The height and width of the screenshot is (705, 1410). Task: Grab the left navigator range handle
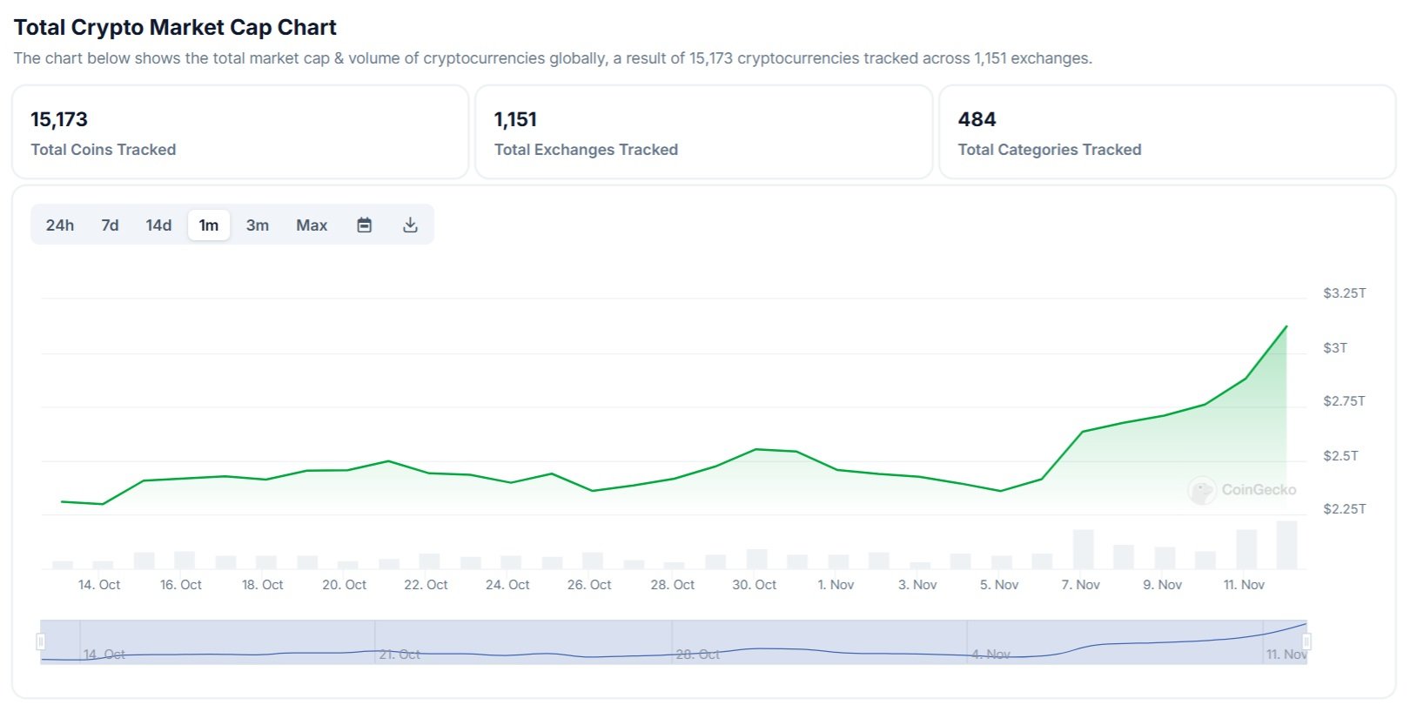tap(40, 642)
